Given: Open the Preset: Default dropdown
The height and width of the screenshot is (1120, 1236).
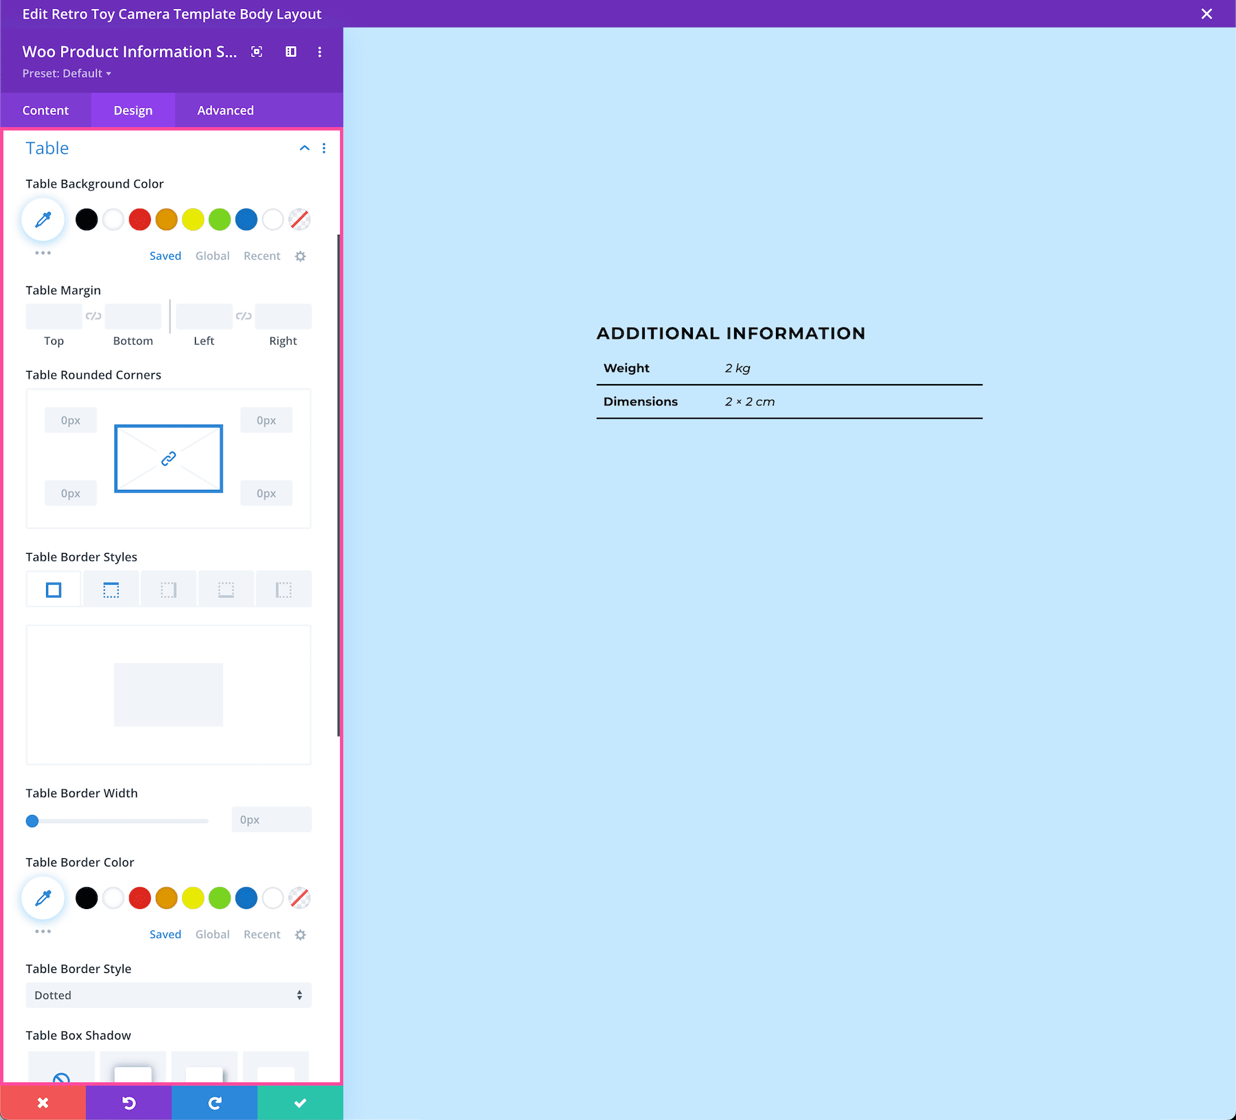Looking at the screenshot, I should (x=67, y=74).
